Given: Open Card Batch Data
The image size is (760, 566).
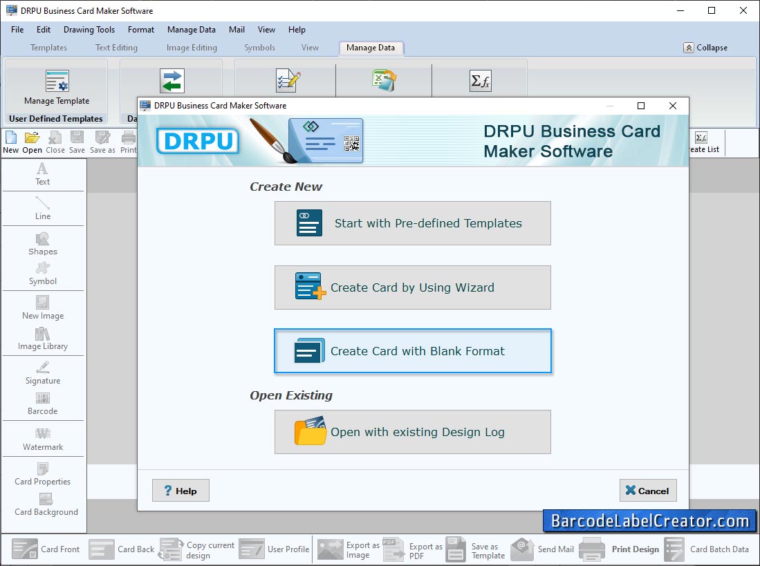Looking at the screenshot, I should coord(707,549).
